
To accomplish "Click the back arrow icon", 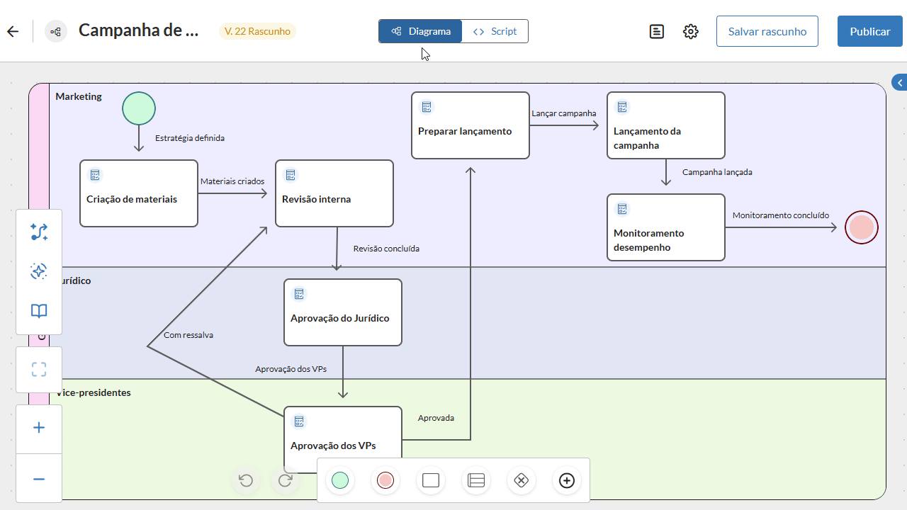I will point(13,31).
